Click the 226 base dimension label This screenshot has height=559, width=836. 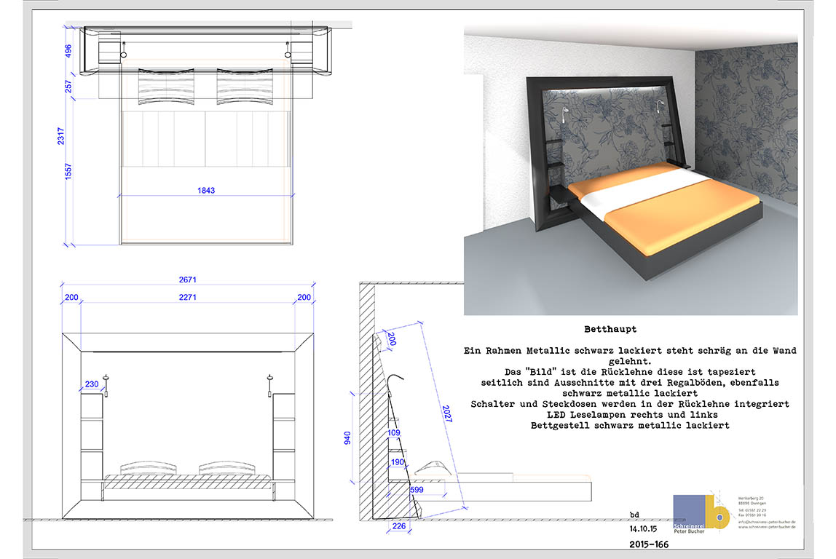coord(399,526)
